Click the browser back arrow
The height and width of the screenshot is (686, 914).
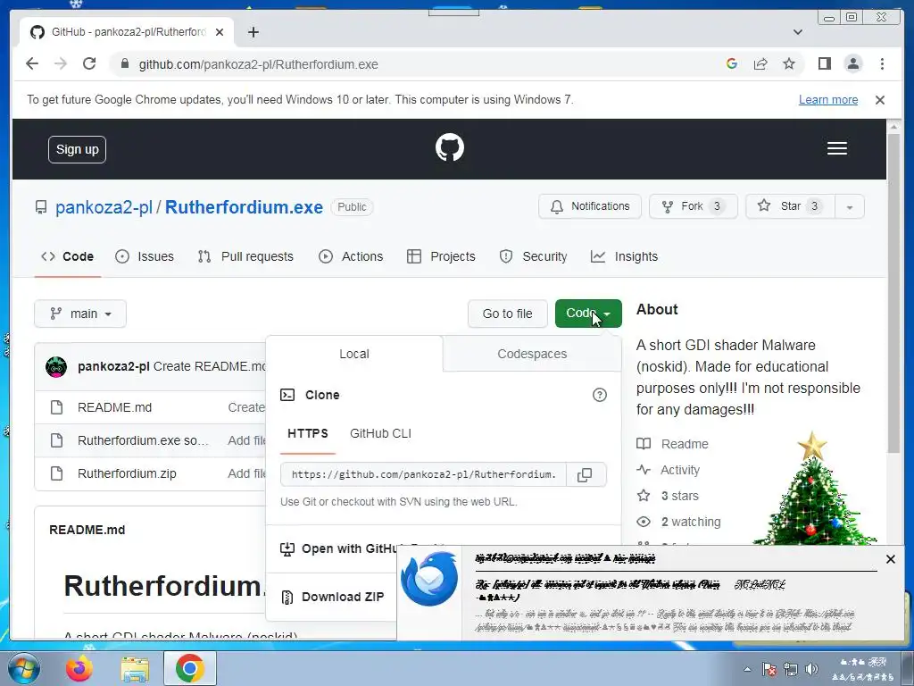click(x=32, y=63)
